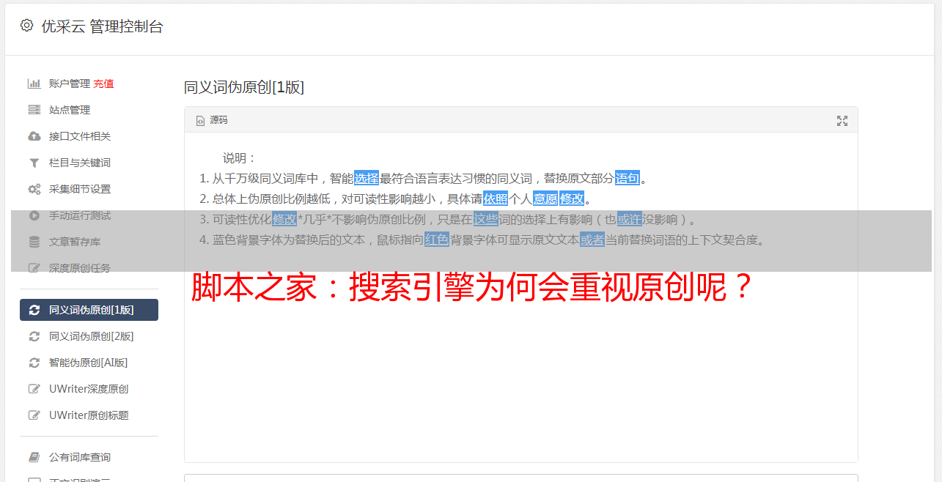Click the cloud upload icon for 接口文件相关
942x482 pixels.
point(34,136)
